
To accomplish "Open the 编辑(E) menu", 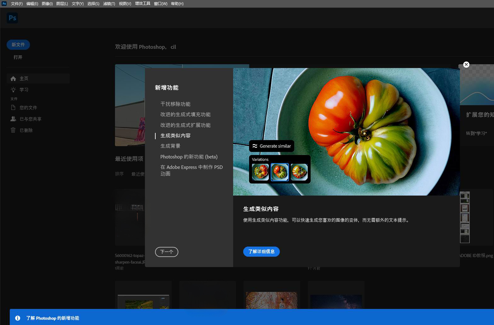I will pyautogui.click(x=32, y=4).
